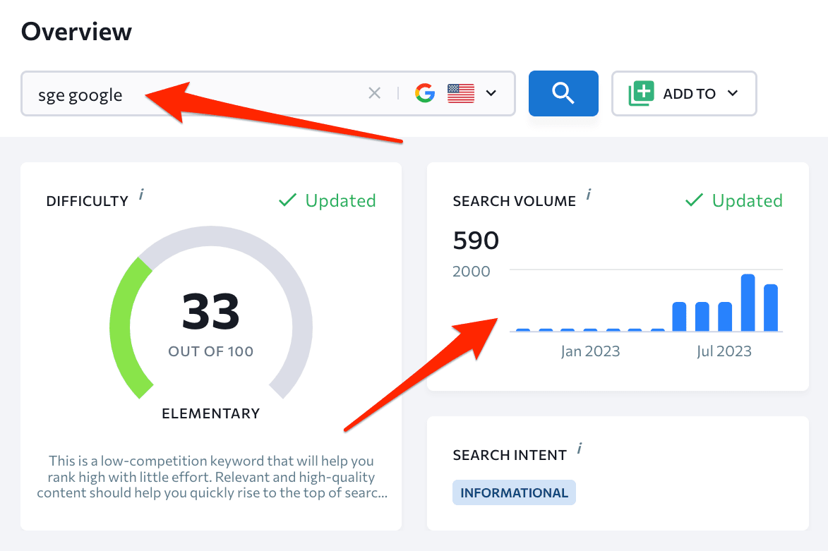Click the difficulty score 33 in the gauge
828x551 pixels.
(x=210, y=312)
